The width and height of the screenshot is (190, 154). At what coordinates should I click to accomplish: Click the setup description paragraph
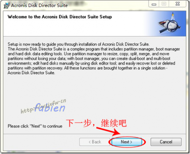tap(94, 58)
